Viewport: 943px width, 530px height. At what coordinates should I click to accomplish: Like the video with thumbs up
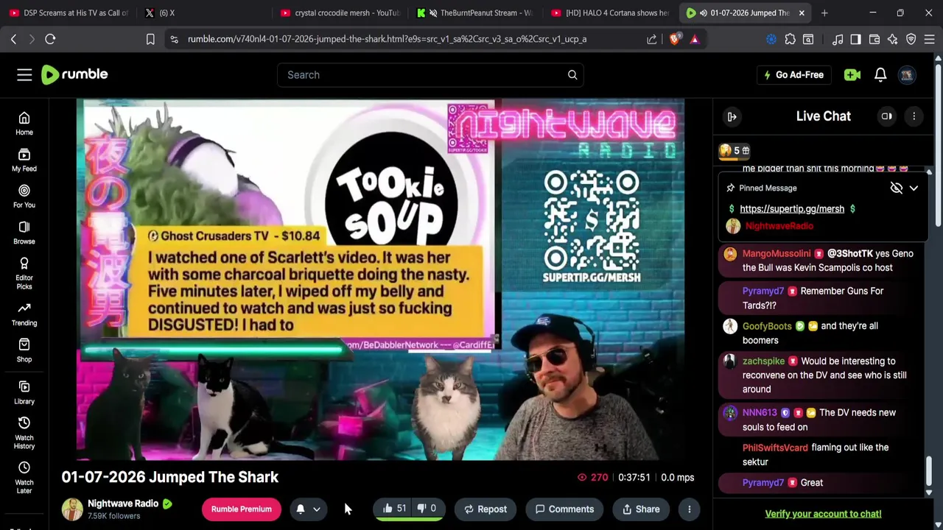pos(394,509)
